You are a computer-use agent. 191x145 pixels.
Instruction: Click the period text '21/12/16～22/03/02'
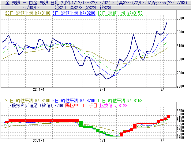[89, 2]
